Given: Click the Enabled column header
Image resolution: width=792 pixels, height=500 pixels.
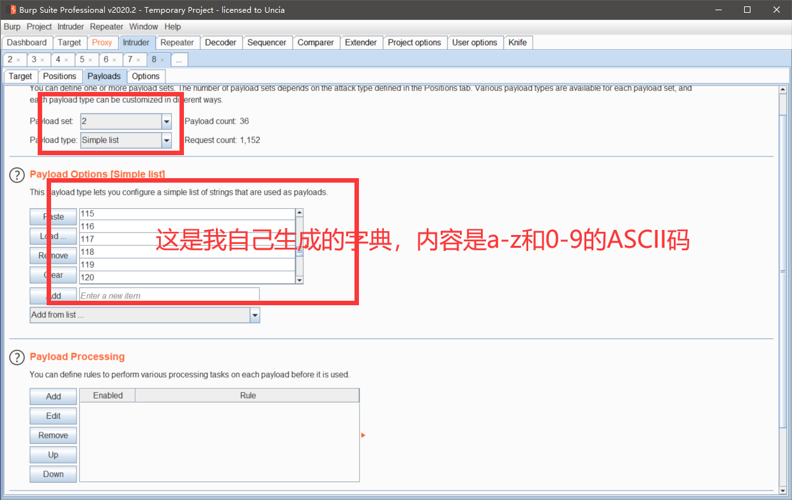Looking at the screenshot, I should click(x=108, y=396).
